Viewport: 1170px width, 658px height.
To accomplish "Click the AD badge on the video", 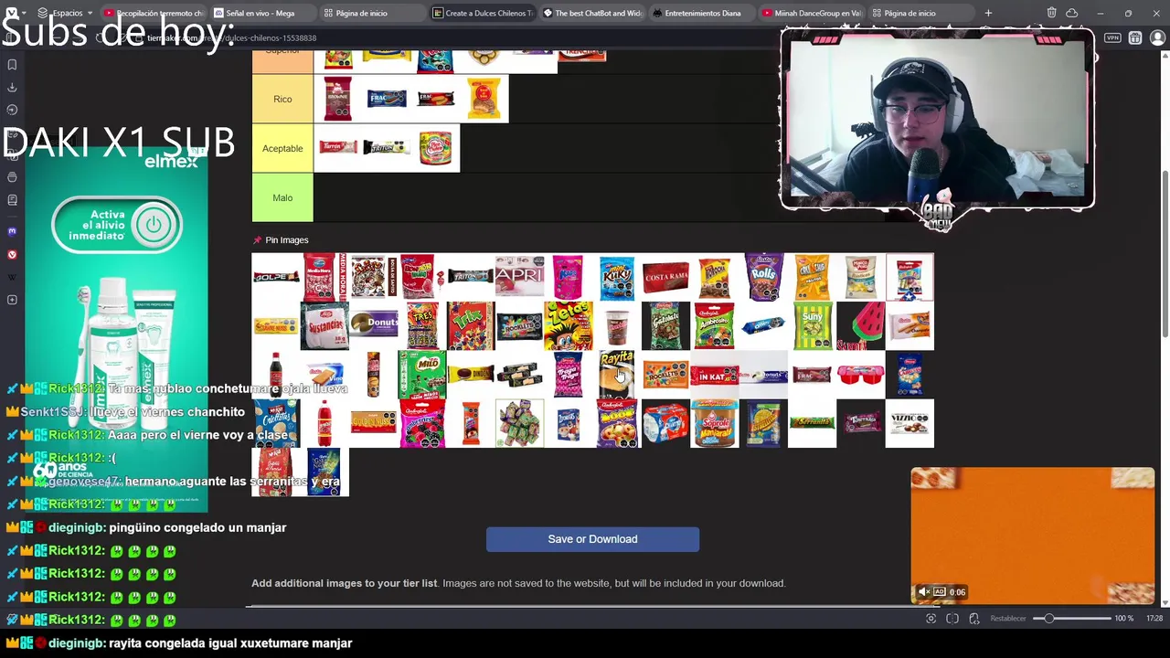I will click(940, 592).
